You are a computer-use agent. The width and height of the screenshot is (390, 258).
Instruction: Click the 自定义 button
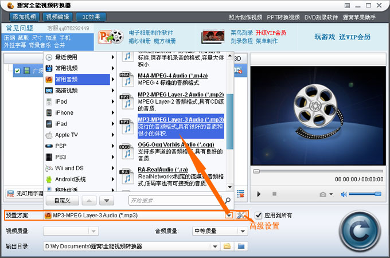[x=63, y=201]
